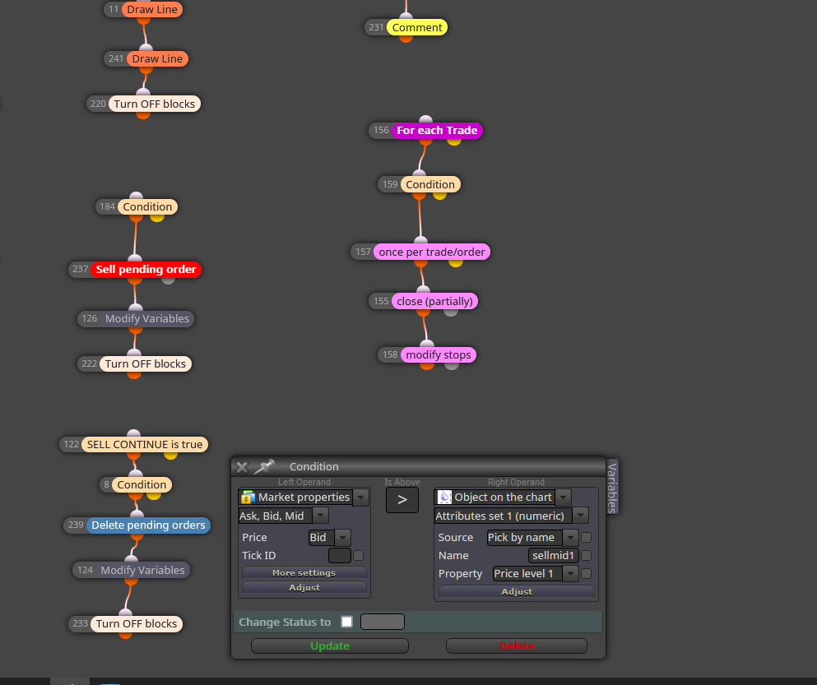This screenshot has height=685, width=817.
Task: Click the red Delete button
Action: tap(517, 646)
